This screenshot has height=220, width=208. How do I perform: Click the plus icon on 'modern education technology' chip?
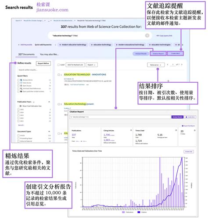tap(60, 45)
